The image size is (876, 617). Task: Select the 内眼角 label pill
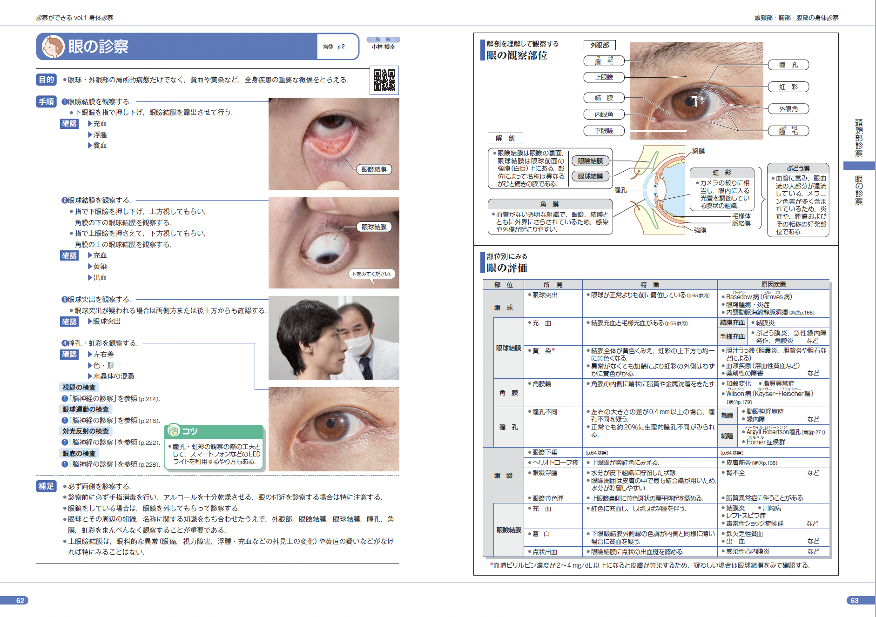coord(604,114)
